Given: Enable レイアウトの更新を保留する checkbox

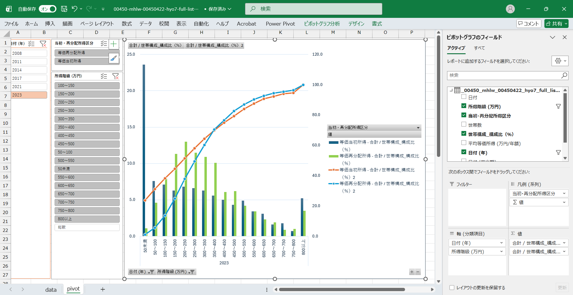Looking at the screenshot, I should pyautogui.click(x=452, y=288).
